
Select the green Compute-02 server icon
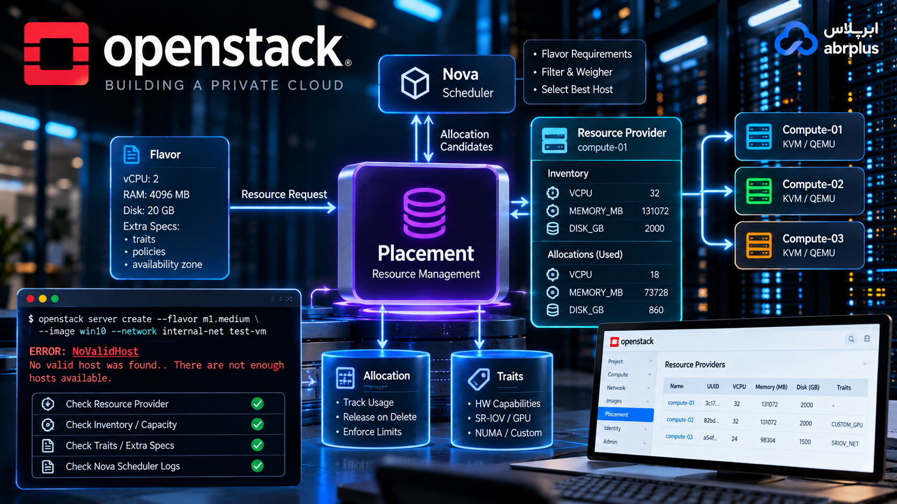click(759, 191)
